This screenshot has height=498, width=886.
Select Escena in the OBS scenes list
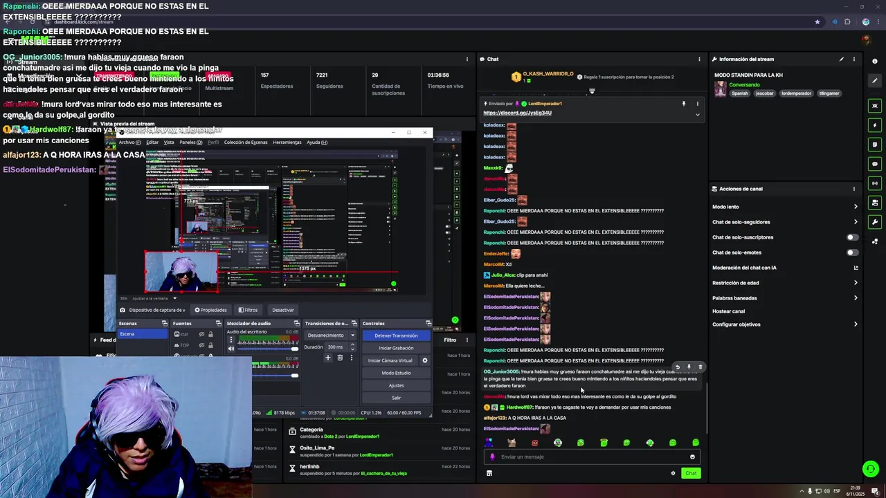tap(143, 334)
